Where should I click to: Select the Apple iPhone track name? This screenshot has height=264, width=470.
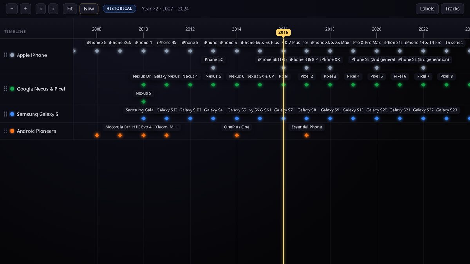[32, 55]
